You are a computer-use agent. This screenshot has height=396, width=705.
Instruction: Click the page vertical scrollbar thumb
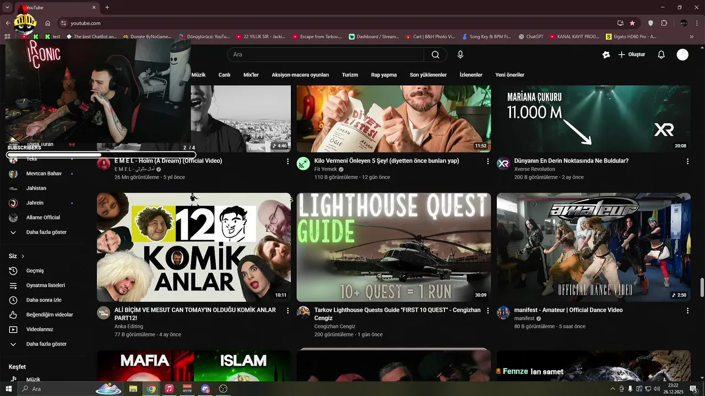[702, 288]
